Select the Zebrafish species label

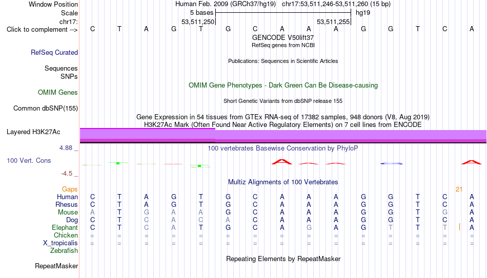tap(64, 250)
